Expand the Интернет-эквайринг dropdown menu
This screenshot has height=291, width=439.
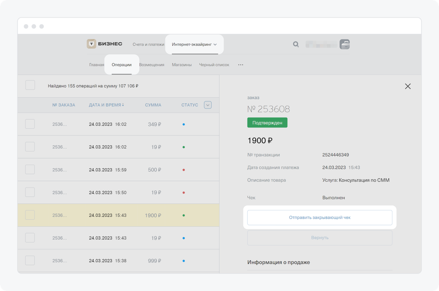pos(194,45)
